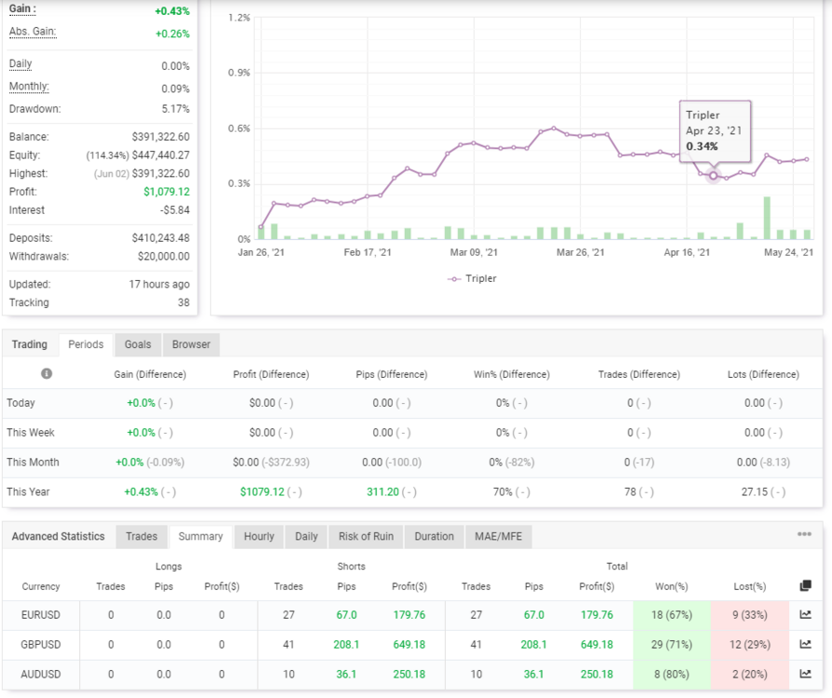Switch to the Hourly tab
The image size is (832, 698).
259,537
